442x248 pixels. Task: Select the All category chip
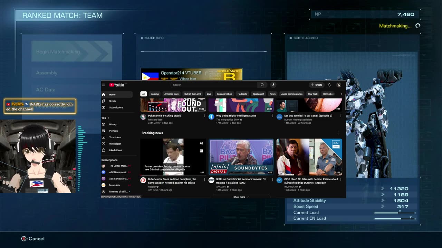143,94
